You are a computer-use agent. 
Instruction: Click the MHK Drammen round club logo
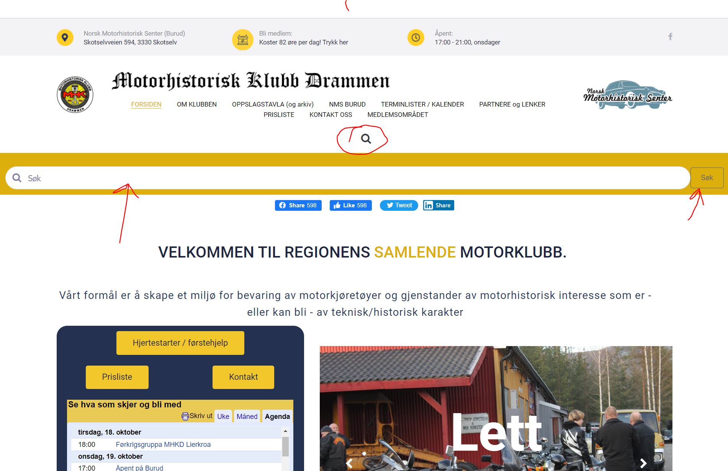[75, 94]
